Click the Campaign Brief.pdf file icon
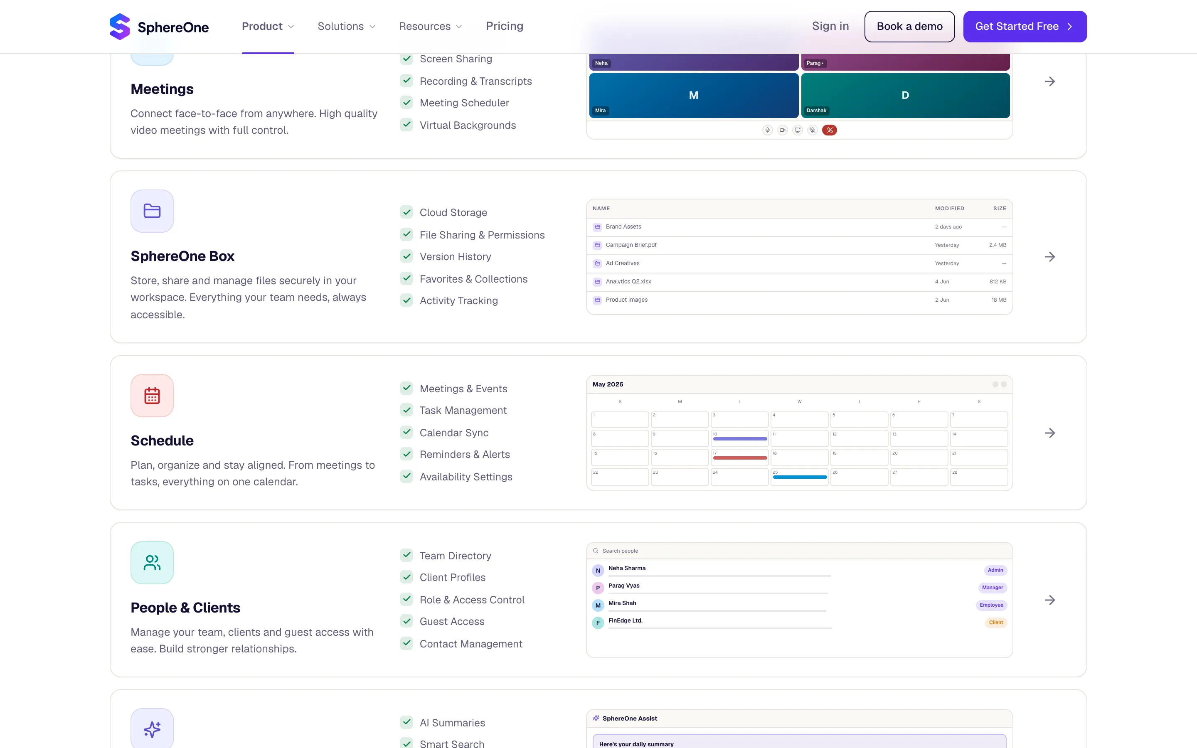1197x748 pixels. coord(598,245)
